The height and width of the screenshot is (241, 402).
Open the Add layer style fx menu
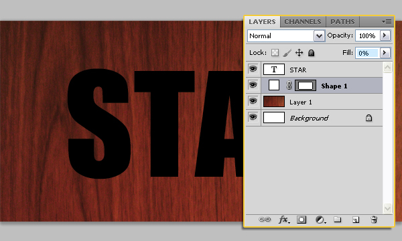(x=284, y=220)
